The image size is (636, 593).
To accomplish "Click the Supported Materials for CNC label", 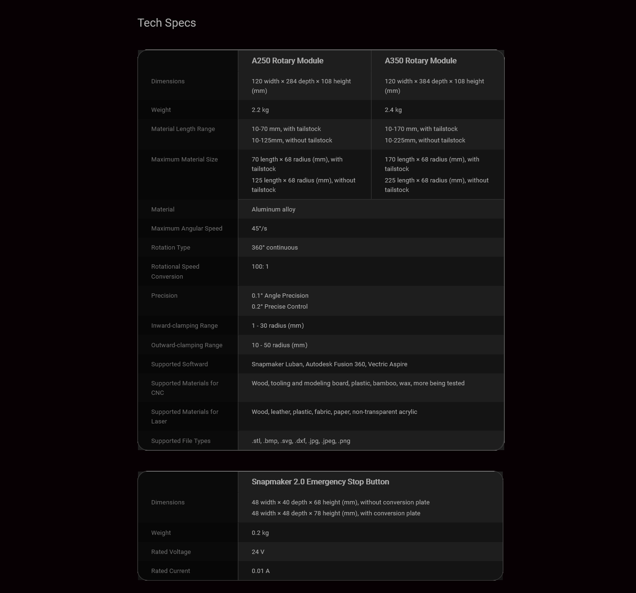I will pyautogui.click(x=185, y=388).
